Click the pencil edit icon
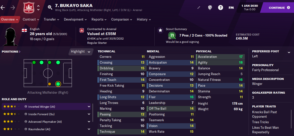The image size is (294, 136). [199, 8]
